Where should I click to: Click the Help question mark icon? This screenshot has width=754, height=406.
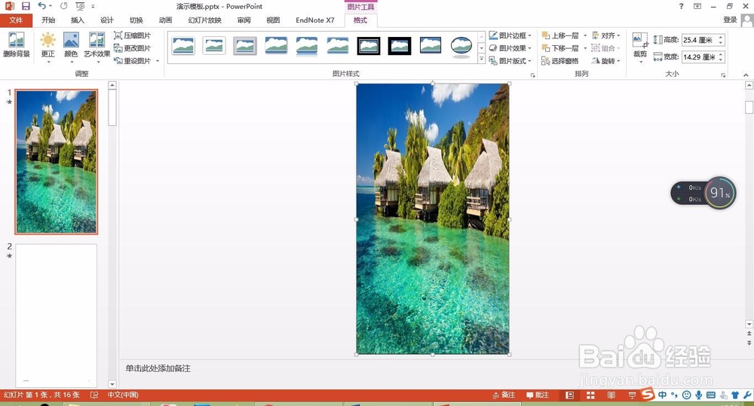click(681, 6)
